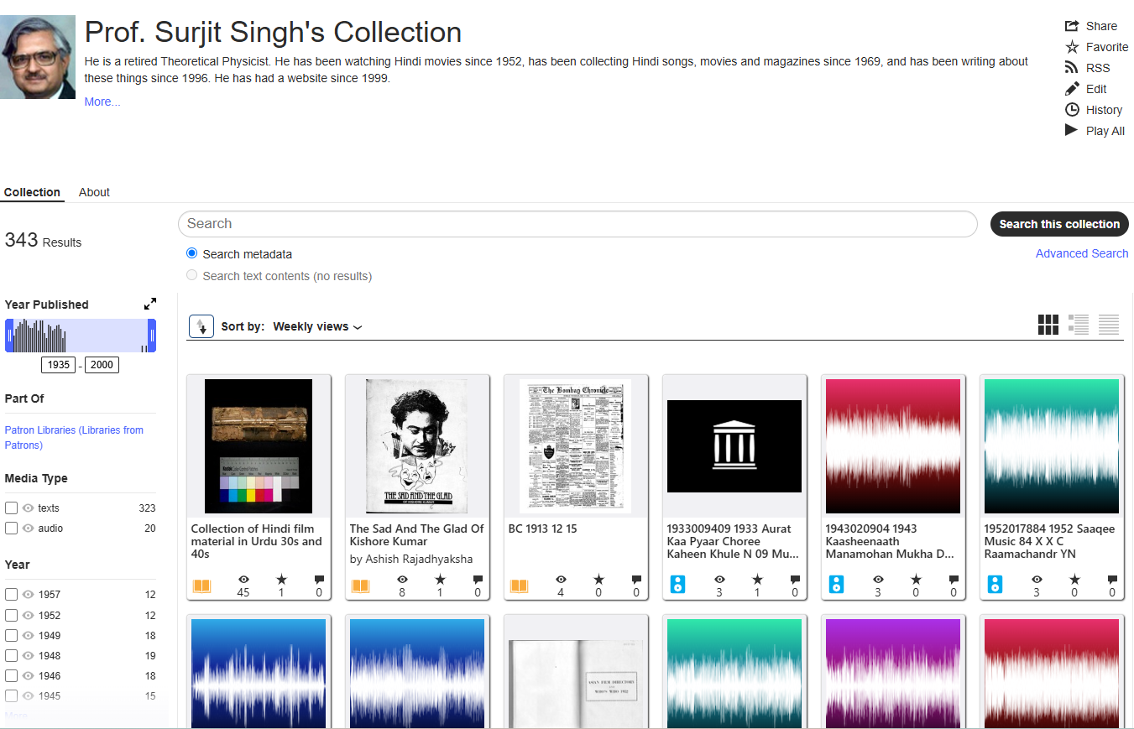1134x729 pixels.
Task: Open the Collection tab
Action: pyautogui.click(x=32, y=192)
